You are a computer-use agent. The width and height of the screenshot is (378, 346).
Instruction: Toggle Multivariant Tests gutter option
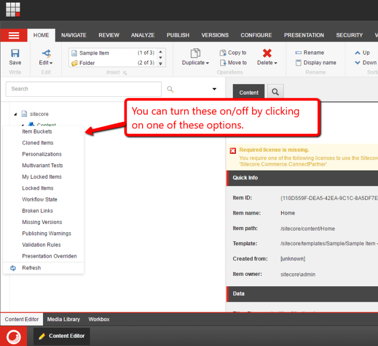[44, 166]
